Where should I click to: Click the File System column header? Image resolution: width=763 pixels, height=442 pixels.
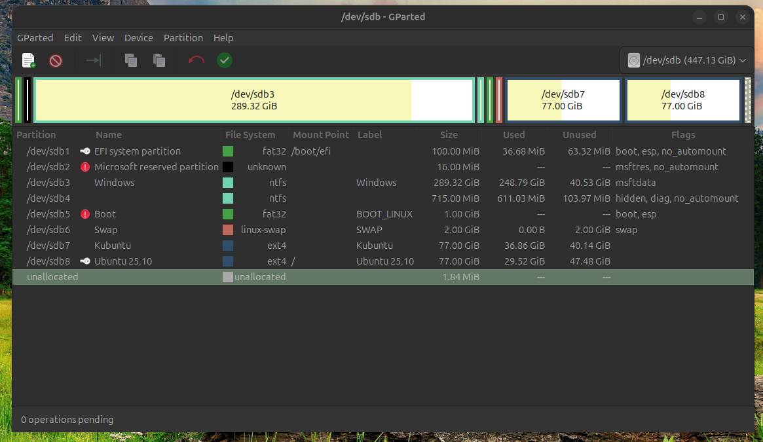click(x=250, y=135)
